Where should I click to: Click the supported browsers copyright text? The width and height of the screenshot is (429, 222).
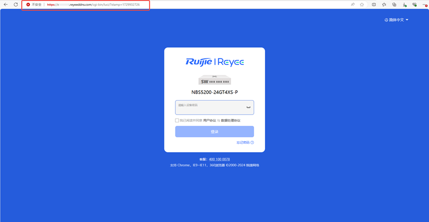215,165
